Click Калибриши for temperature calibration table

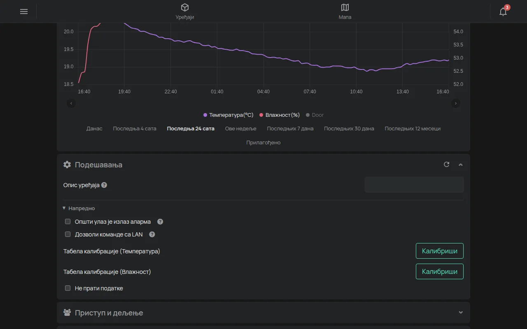[440, 251]
